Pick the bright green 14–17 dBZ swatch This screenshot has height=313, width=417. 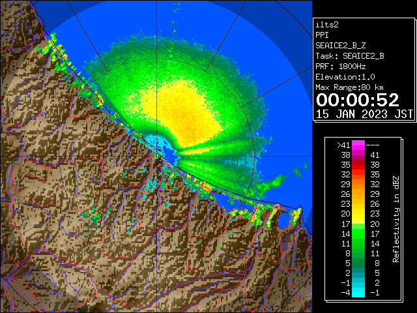coord(358,233)
